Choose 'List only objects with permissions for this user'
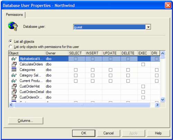 [10, 46]
